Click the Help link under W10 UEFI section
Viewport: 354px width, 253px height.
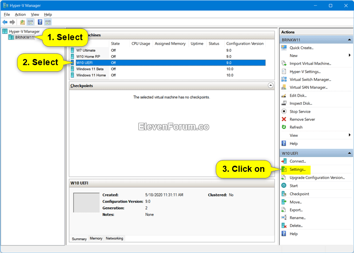pos(294,234)
